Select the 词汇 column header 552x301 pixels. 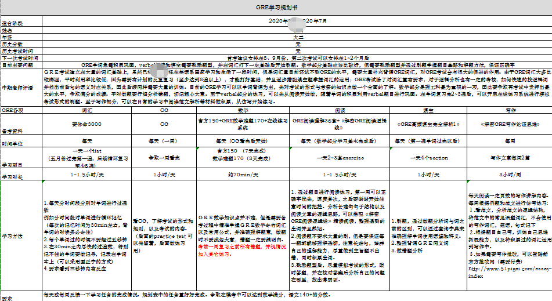point(87,109)
